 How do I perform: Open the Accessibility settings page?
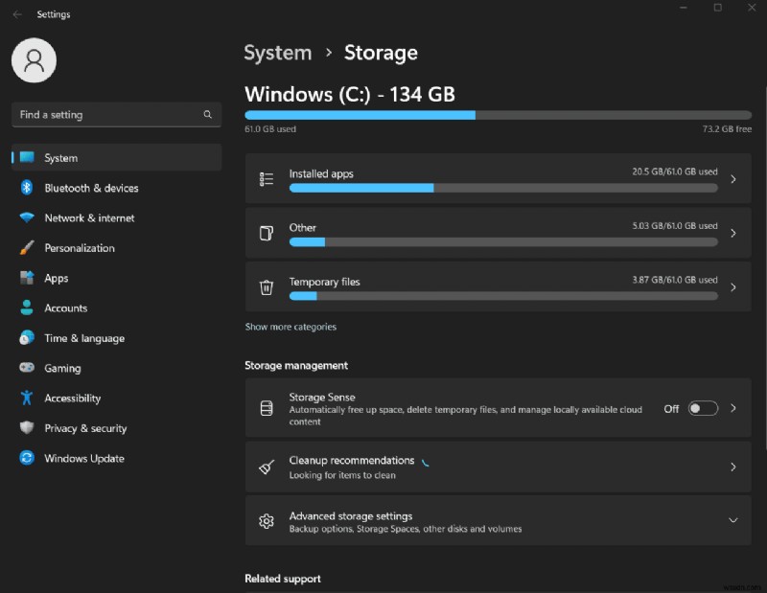(116, 398)
